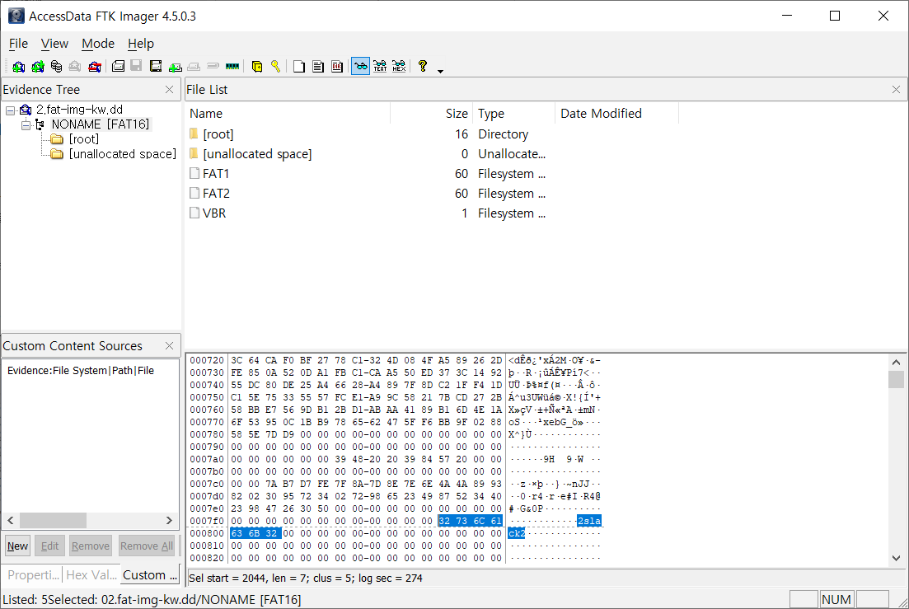Sort file list by Size column
Viewport: 909px width, 609px height.
[x=432, y=114]
